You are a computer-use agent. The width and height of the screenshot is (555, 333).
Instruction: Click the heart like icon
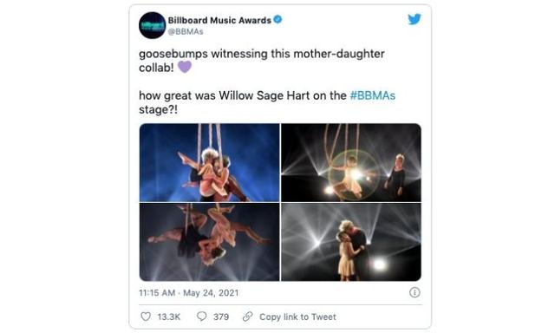point(146,317)
